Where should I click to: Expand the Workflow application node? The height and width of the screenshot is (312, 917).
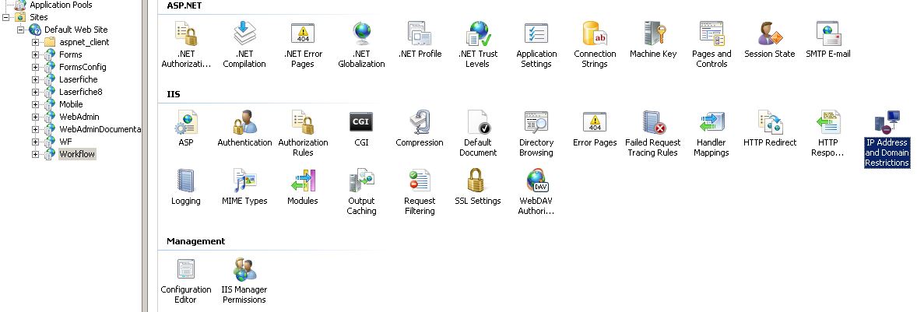point(35,154)
